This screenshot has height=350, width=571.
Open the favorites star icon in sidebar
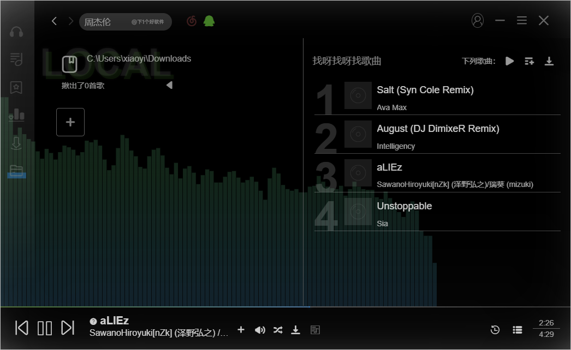[16, 87]
